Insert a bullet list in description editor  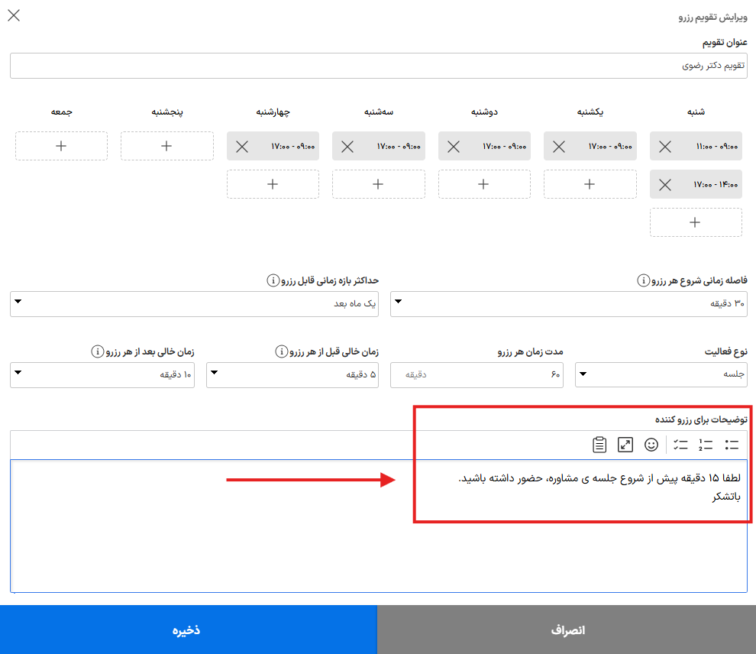(x=732, y=445)
